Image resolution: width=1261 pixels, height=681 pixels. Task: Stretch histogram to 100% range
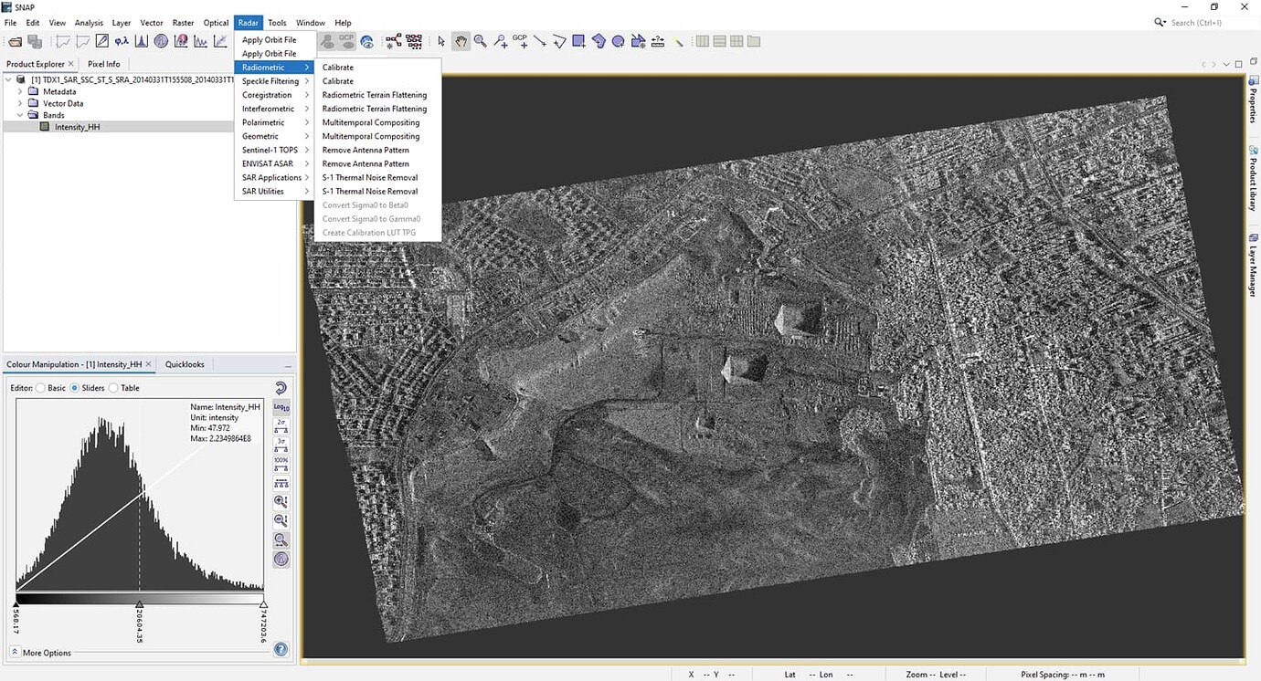click(x=281, y=464)
